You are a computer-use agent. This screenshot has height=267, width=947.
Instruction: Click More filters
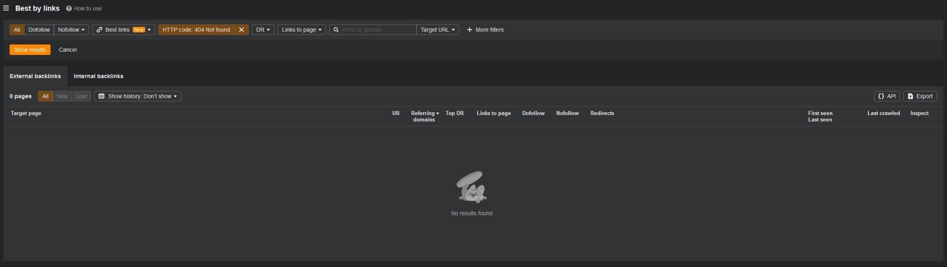point(485,30)
